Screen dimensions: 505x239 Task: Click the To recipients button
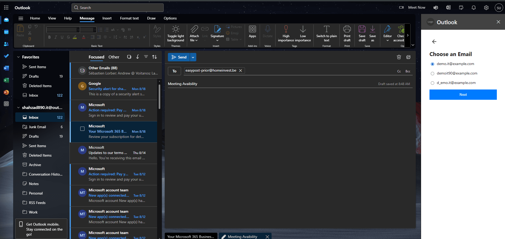(174, 71)
